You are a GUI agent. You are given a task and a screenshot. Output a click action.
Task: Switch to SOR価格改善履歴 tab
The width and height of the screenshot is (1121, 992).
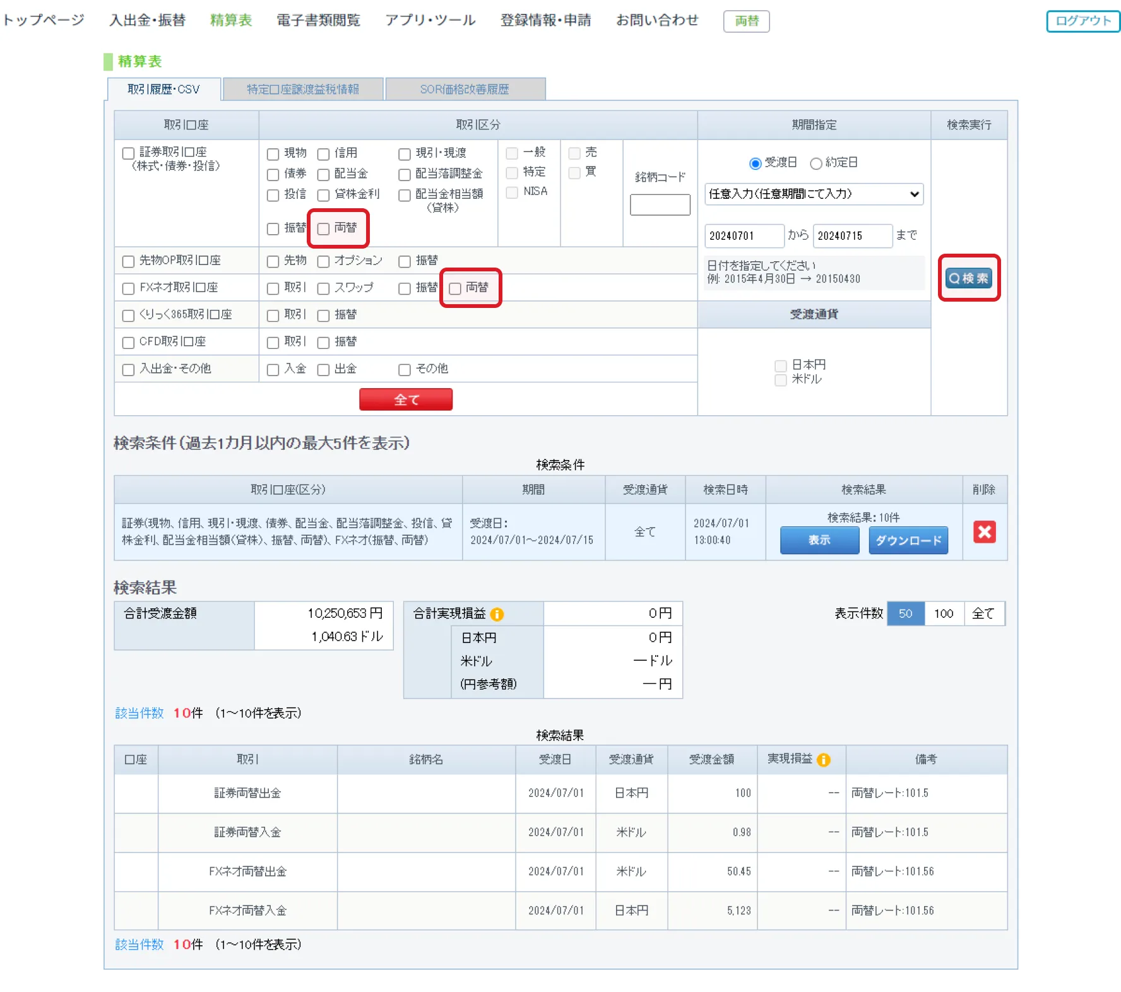pyautogui.click(x=465, y=89)
